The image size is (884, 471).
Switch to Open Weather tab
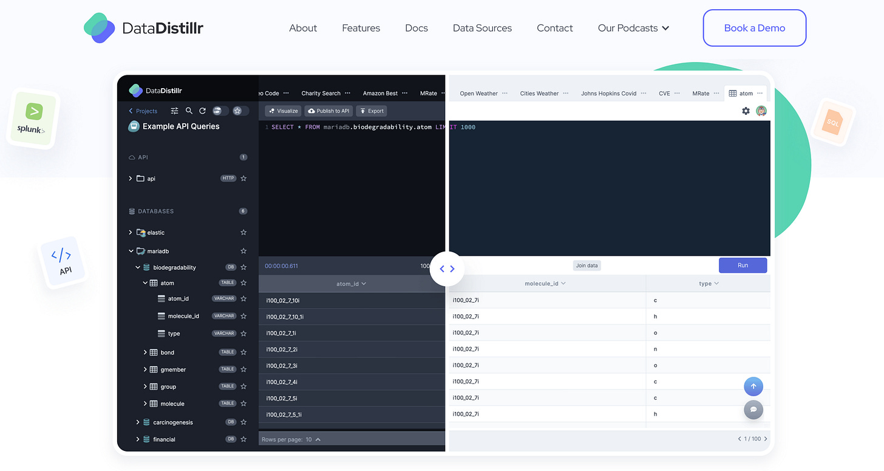[478, 94]
